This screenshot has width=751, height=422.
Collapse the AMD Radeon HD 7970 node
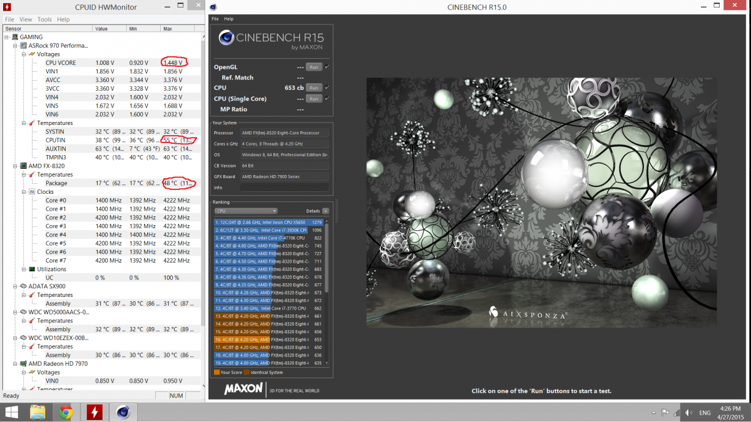click(x=15, y=364)
